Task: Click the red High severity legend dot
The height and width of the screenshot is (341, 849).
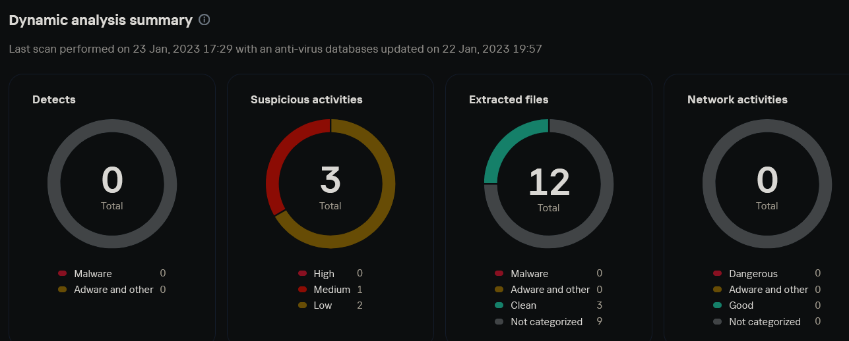Action: point(303,273)
